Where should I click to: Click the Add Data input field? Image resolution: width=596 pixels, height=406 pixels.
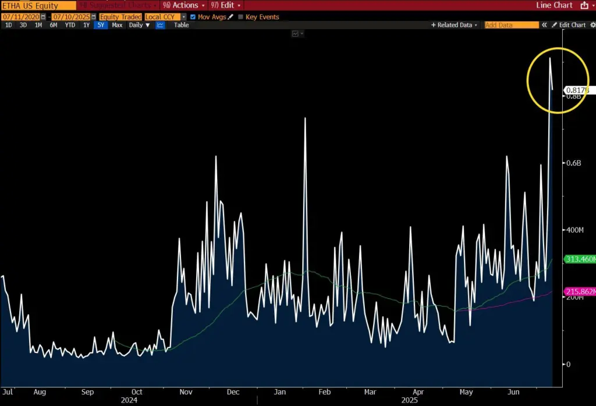[x=512, y=25]
